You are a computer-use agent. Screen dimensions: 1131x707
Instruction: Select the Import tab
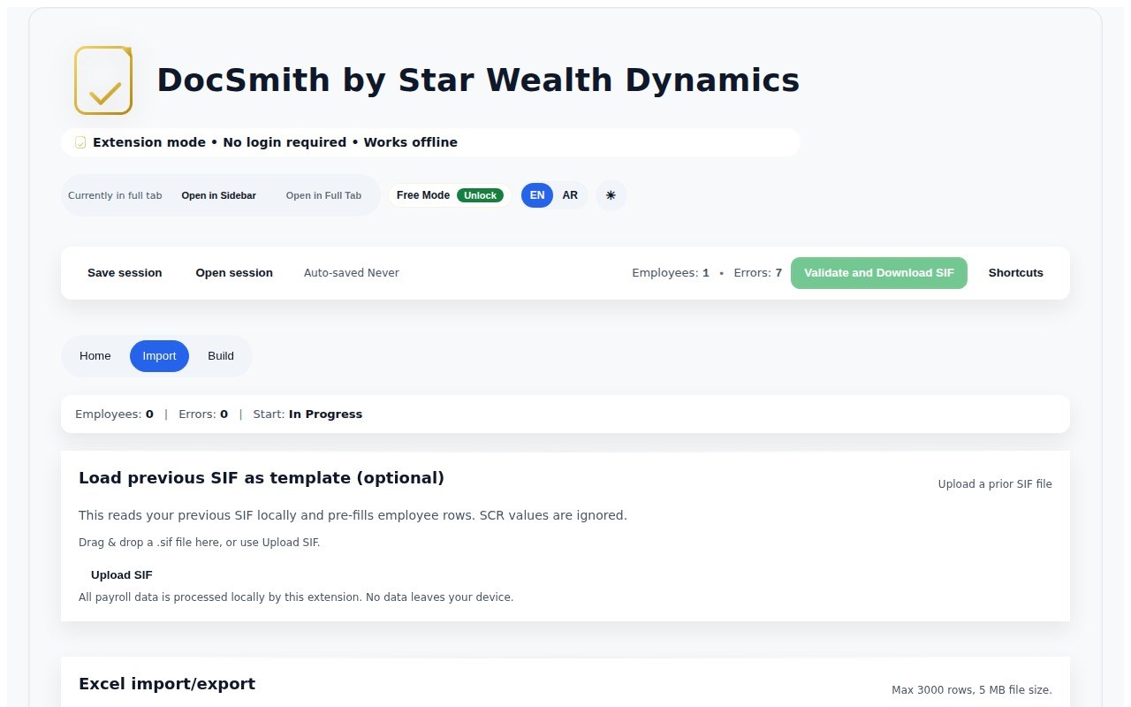159,356
